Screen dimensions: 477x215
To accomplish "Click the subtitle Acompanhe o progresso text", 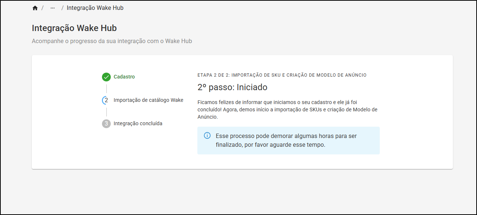I will [x=112, y=41].
